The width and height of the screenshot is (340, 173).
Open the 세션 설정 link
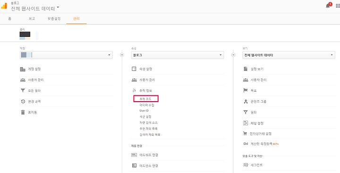click(x=145, y=117)
